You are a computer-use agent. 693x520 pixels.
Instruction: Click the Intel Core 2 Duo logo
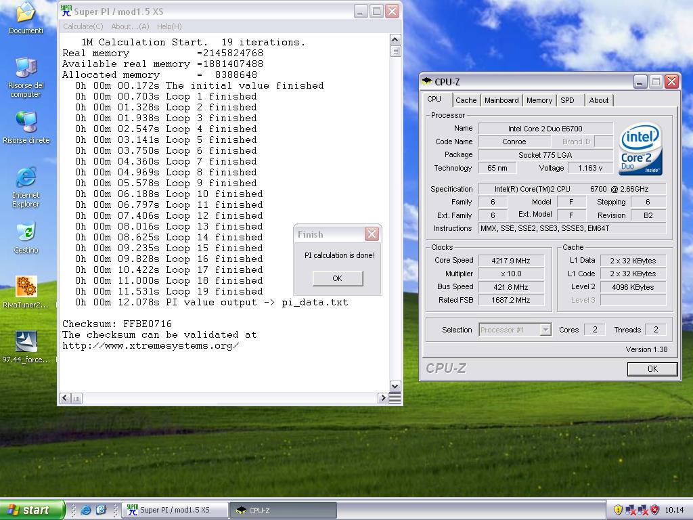(641, 148)
